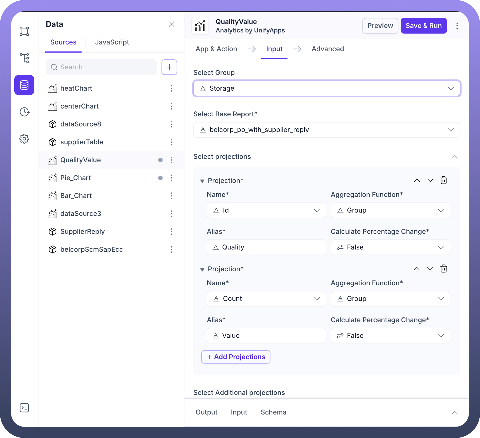Click the Preview button
The image size is (480, 438).
380,26
